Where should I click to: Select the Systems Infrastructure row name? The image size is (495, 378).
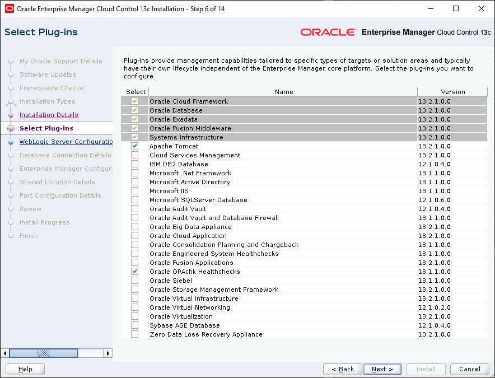[x=186, y=137]
